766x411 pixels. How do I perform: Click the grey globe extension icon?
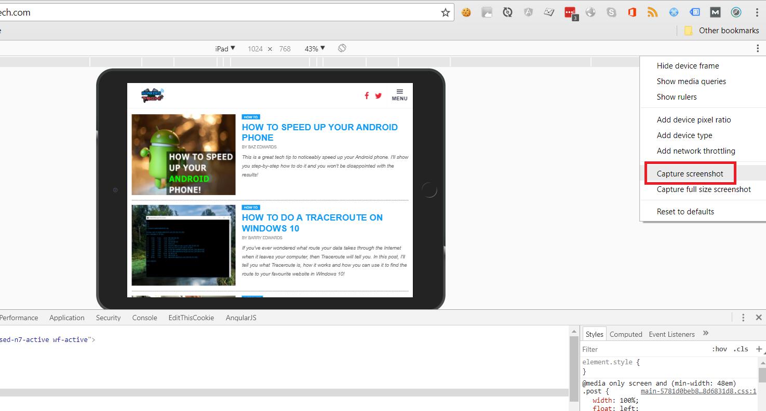pos(590,12)
